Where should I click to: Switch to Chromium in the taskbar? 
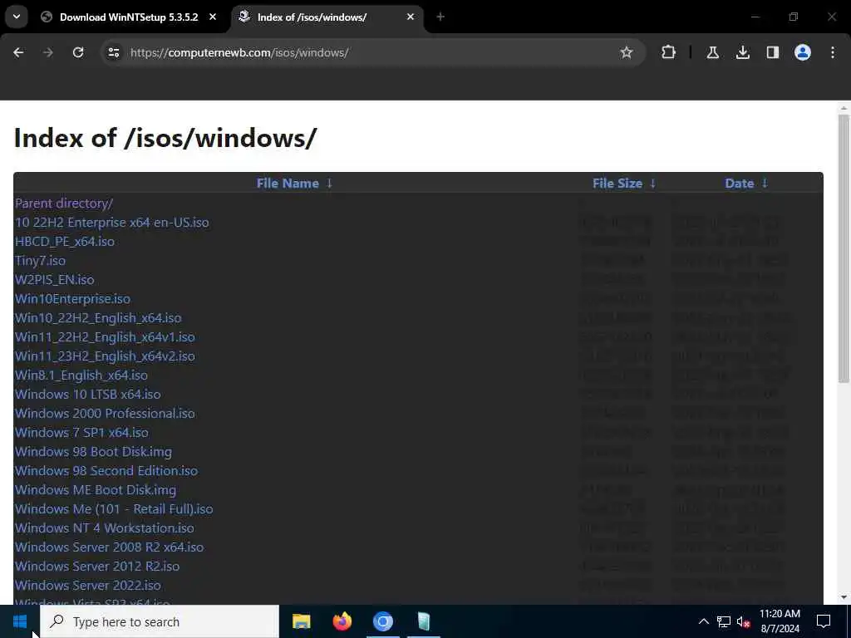pyautogui.click(x=382, y=621)
